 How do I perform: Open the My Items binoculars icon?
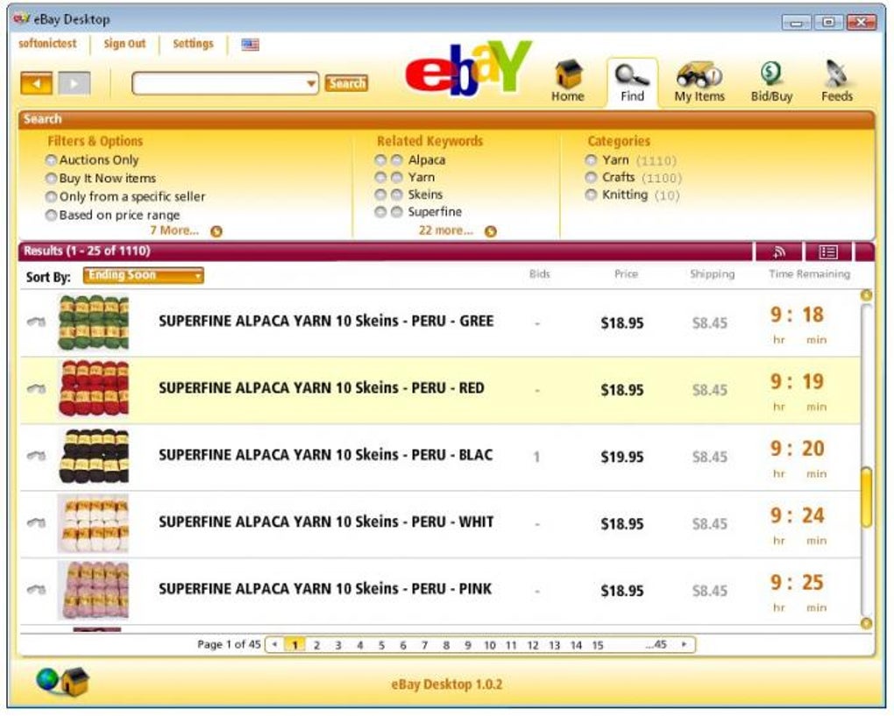[x=699, y=74]
